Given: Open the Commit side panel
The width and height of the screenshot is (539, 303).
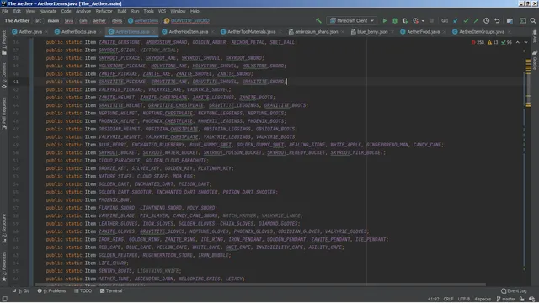Looking at the screenshot, I should pyautogui.click(x=4, y=75).
